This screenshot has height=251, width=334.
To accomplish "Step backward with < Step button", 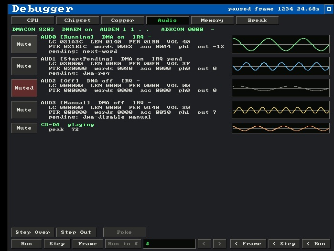I will point(284,244).
